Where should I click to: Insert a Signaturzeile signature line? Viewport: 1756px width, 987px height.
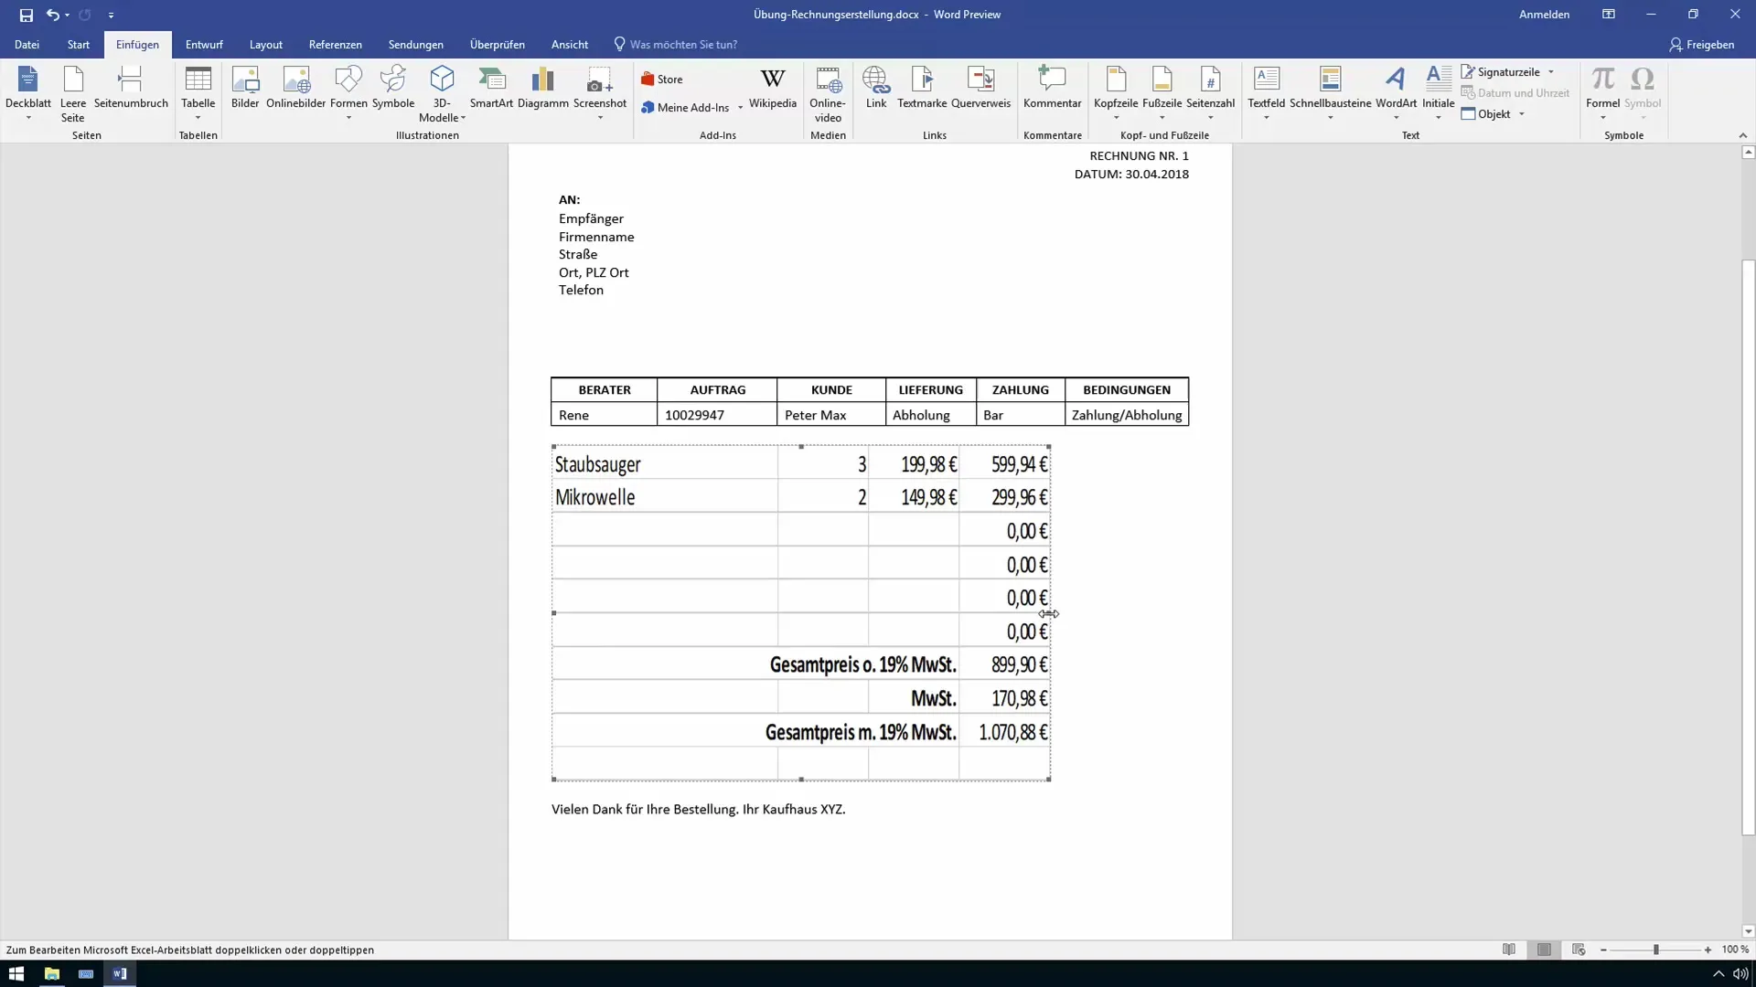[x=1501, y=72]
